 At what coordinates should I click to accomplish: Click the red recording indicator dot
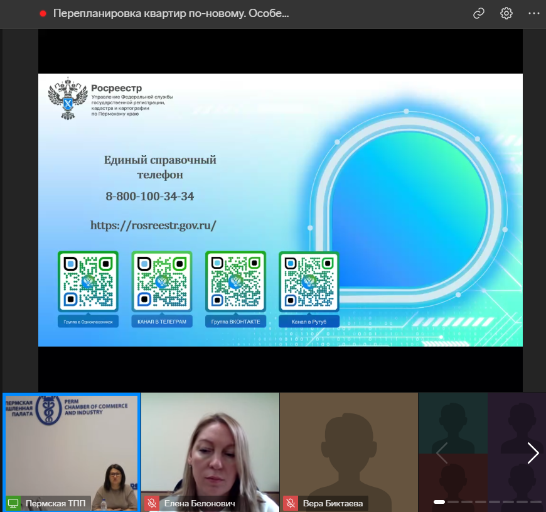tap(43, 14)
